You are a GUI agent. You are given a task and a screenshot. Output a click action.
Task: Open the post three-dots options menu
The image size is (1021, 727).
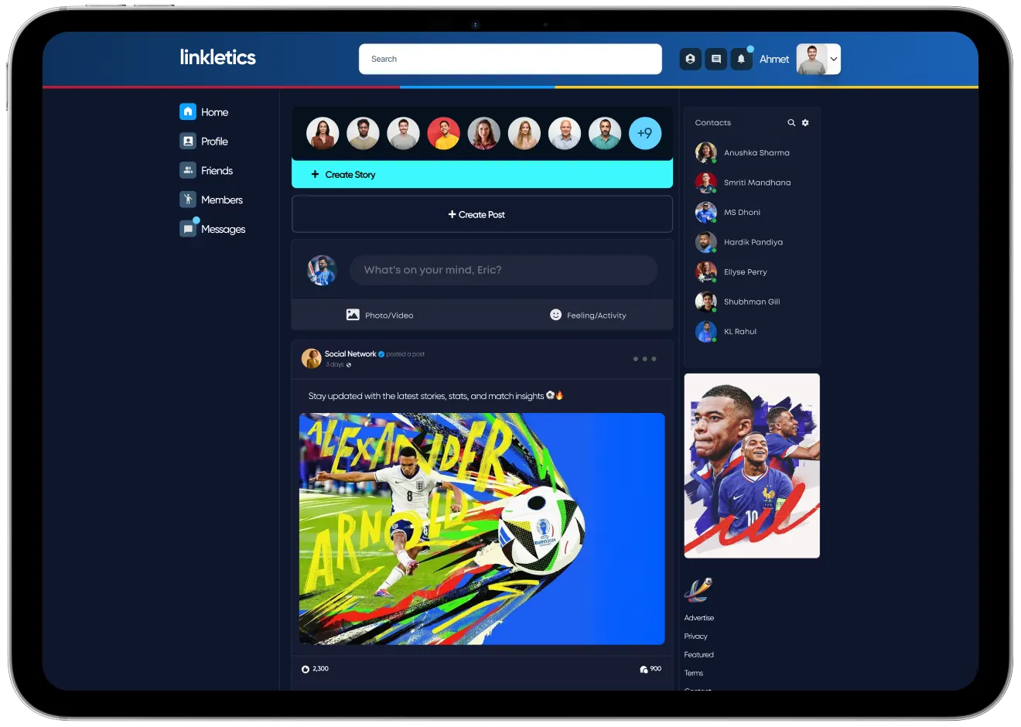644,359
